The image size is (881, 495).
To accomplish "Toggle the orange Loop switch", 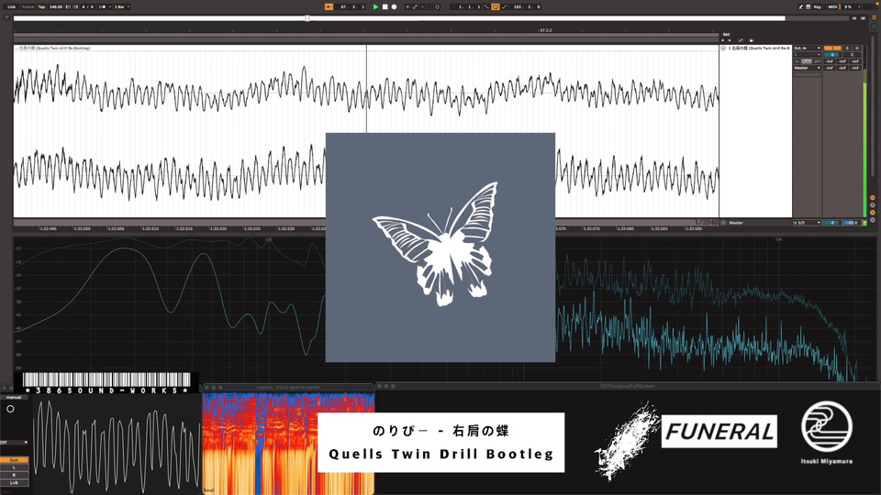I will tap(495, 6).
